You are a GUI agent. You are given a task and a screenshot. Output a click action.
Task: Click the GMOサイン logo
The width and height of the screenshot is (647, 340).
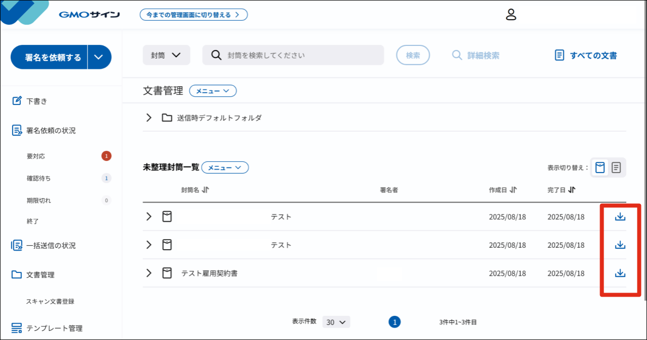(x=89, y=15)
